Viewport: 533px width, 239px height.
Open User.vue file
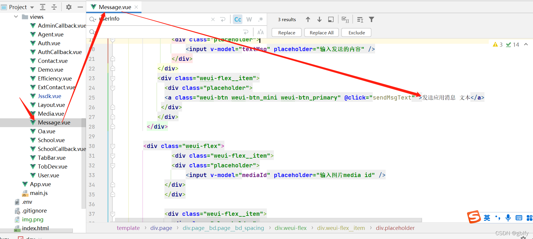48,175
